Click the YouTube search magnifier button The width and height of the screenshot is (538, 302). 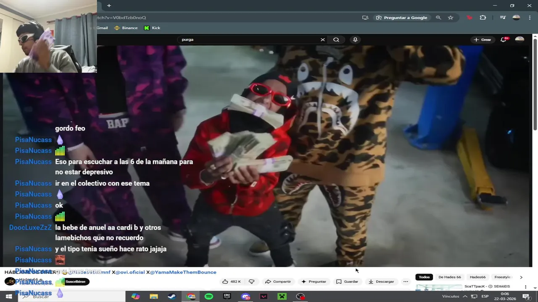point(336,39)
